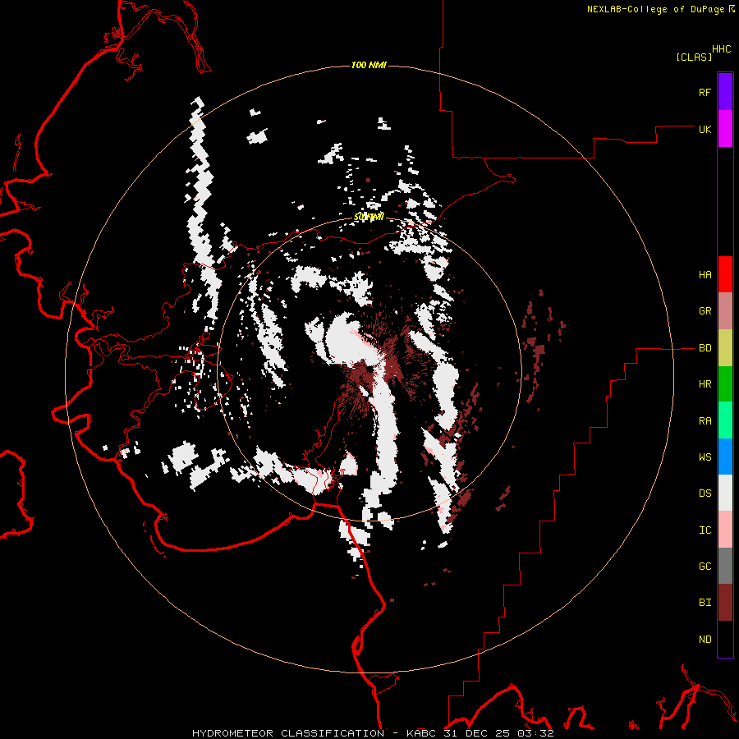
Task: Click the GC legend label
Action: tap(705, 567)
